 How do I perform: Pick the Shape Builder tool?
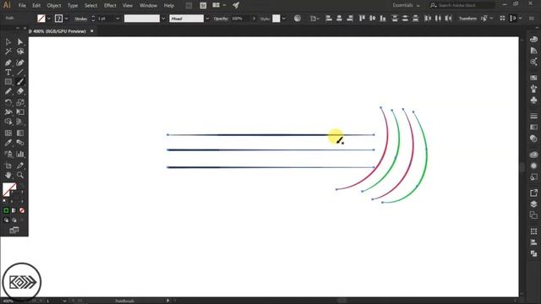pyautogui.click(x=8, y=122)
